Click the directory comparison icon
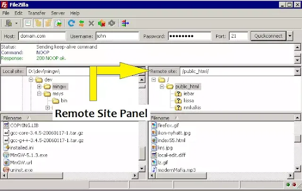 tap(125, 23)
